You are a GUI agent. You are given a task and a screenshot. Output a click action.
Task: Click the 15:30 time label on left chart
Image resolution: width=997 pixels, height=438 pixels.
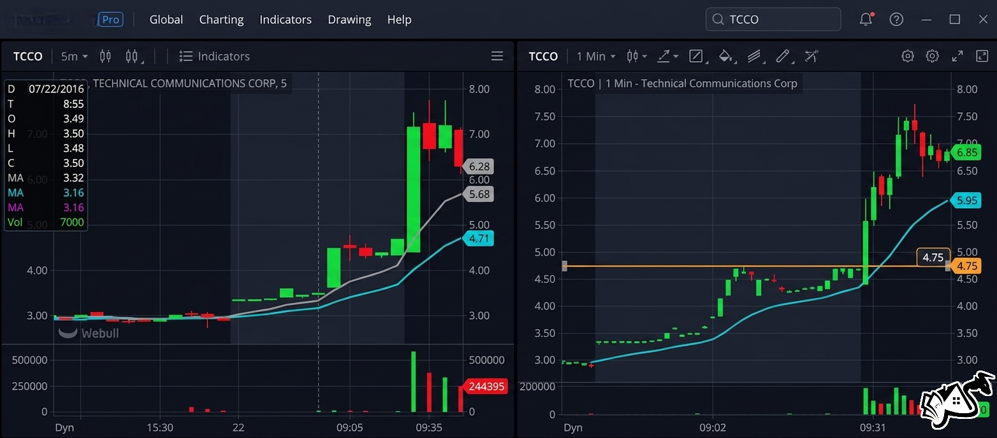[159, 427]
